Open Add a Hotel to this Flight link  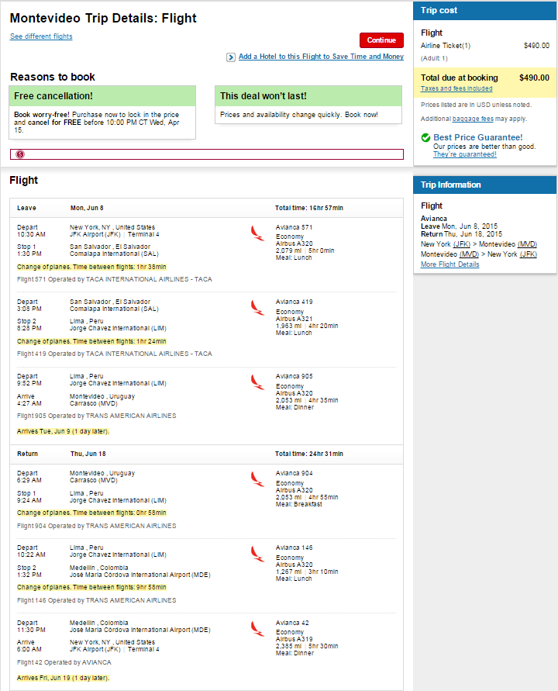pyautogui.click(x=321, y=57)
